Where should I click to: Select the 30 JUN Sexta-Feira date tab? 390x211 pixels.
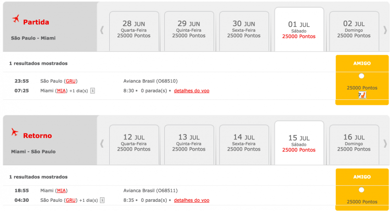tap(244, 30)
